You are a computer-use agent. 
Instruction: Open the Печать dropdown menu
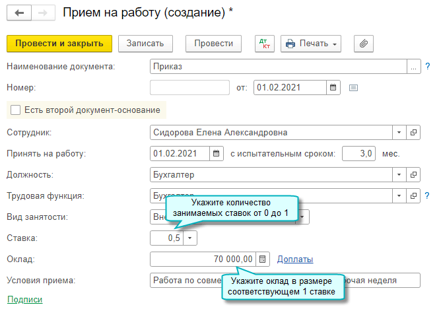[x=310, y=44]
